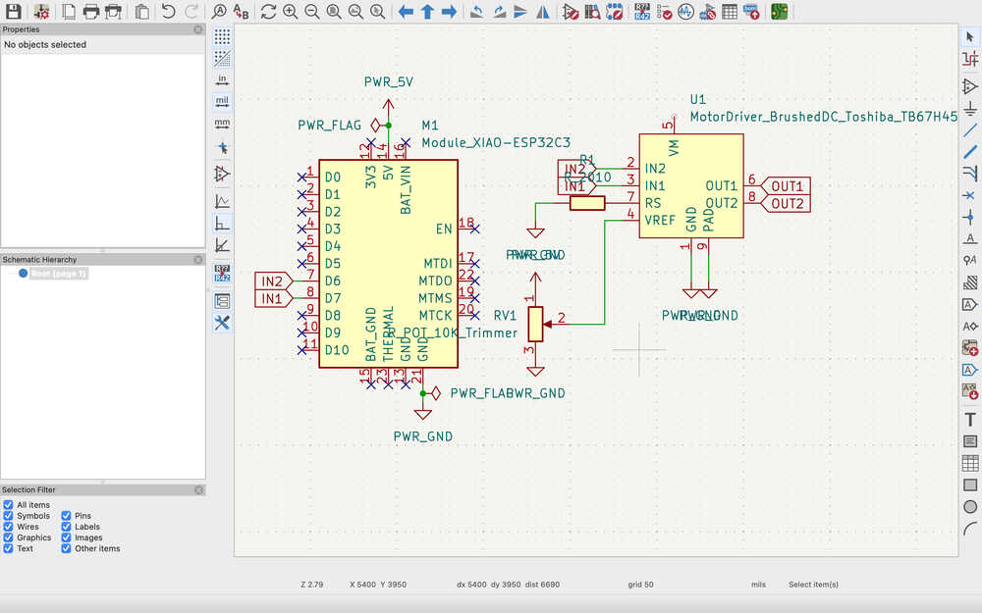Select the No-Connect flag tool
Image resolution: width=982 pixels, height=613 pixels.
(970, 195)
